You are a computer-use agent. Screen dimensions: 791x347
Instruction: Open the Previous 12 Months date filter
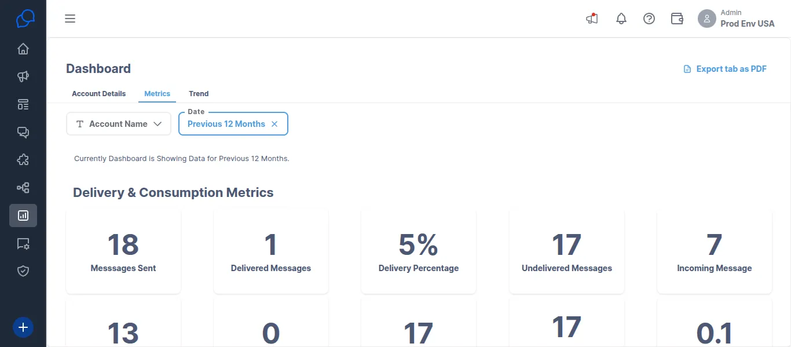coord(233,124)
